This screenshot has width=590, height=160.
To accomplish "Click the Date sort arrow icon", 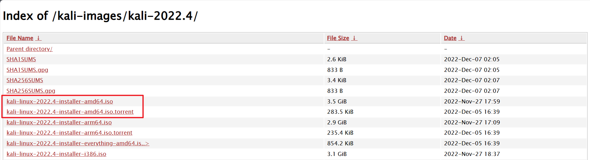I will pos(461,38).
